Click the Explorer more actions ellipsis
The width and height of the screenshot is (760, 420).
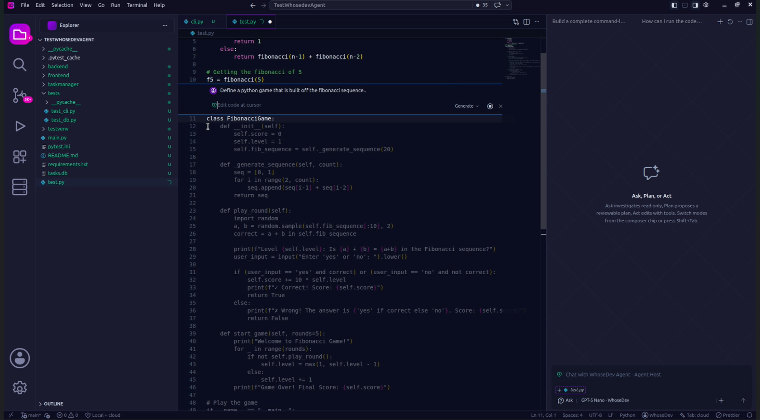(x=165, y=25)
